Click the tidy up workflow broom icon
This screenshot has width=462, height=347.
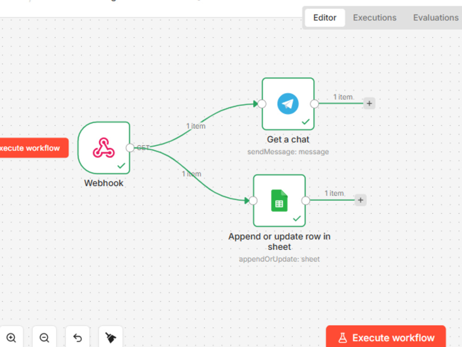click(x=110, y=338)
